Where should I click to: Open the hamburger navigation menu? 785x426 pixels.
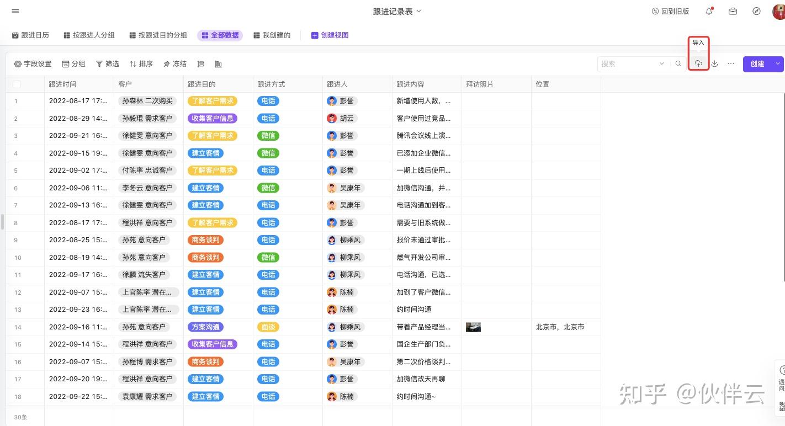pyautogui.click(x=15, y=11)
